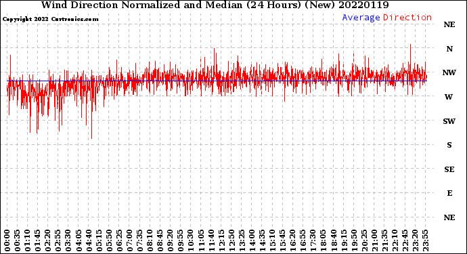Viewport: 467px width, 254px height.
Task: Click the 12:15 time label
Action: [x=221, y=240]
